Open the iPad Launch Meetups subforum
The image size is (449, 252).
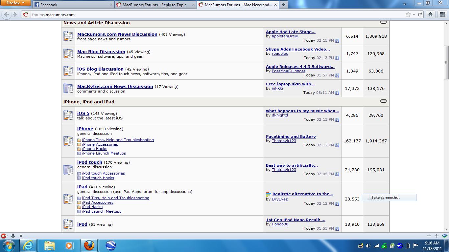[102, 211]
